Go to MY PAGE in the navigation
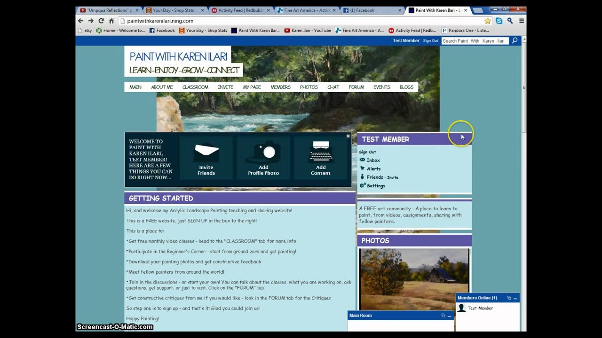Screen dimensions: 602x338 (x=252, y=87)
